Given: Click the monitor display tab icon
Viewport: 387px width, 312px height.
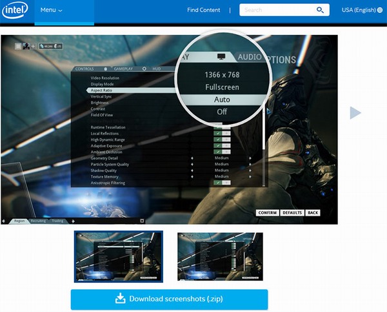Looking at the screenshot, I should click(221, 57).
